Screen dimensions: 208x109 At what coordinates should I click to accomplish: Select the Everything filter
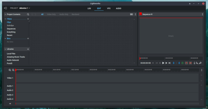click(x=11, y=32)
